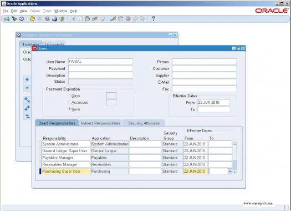Click the Password input field
Screen dimensions: 291x211
[x=100, y=68]
